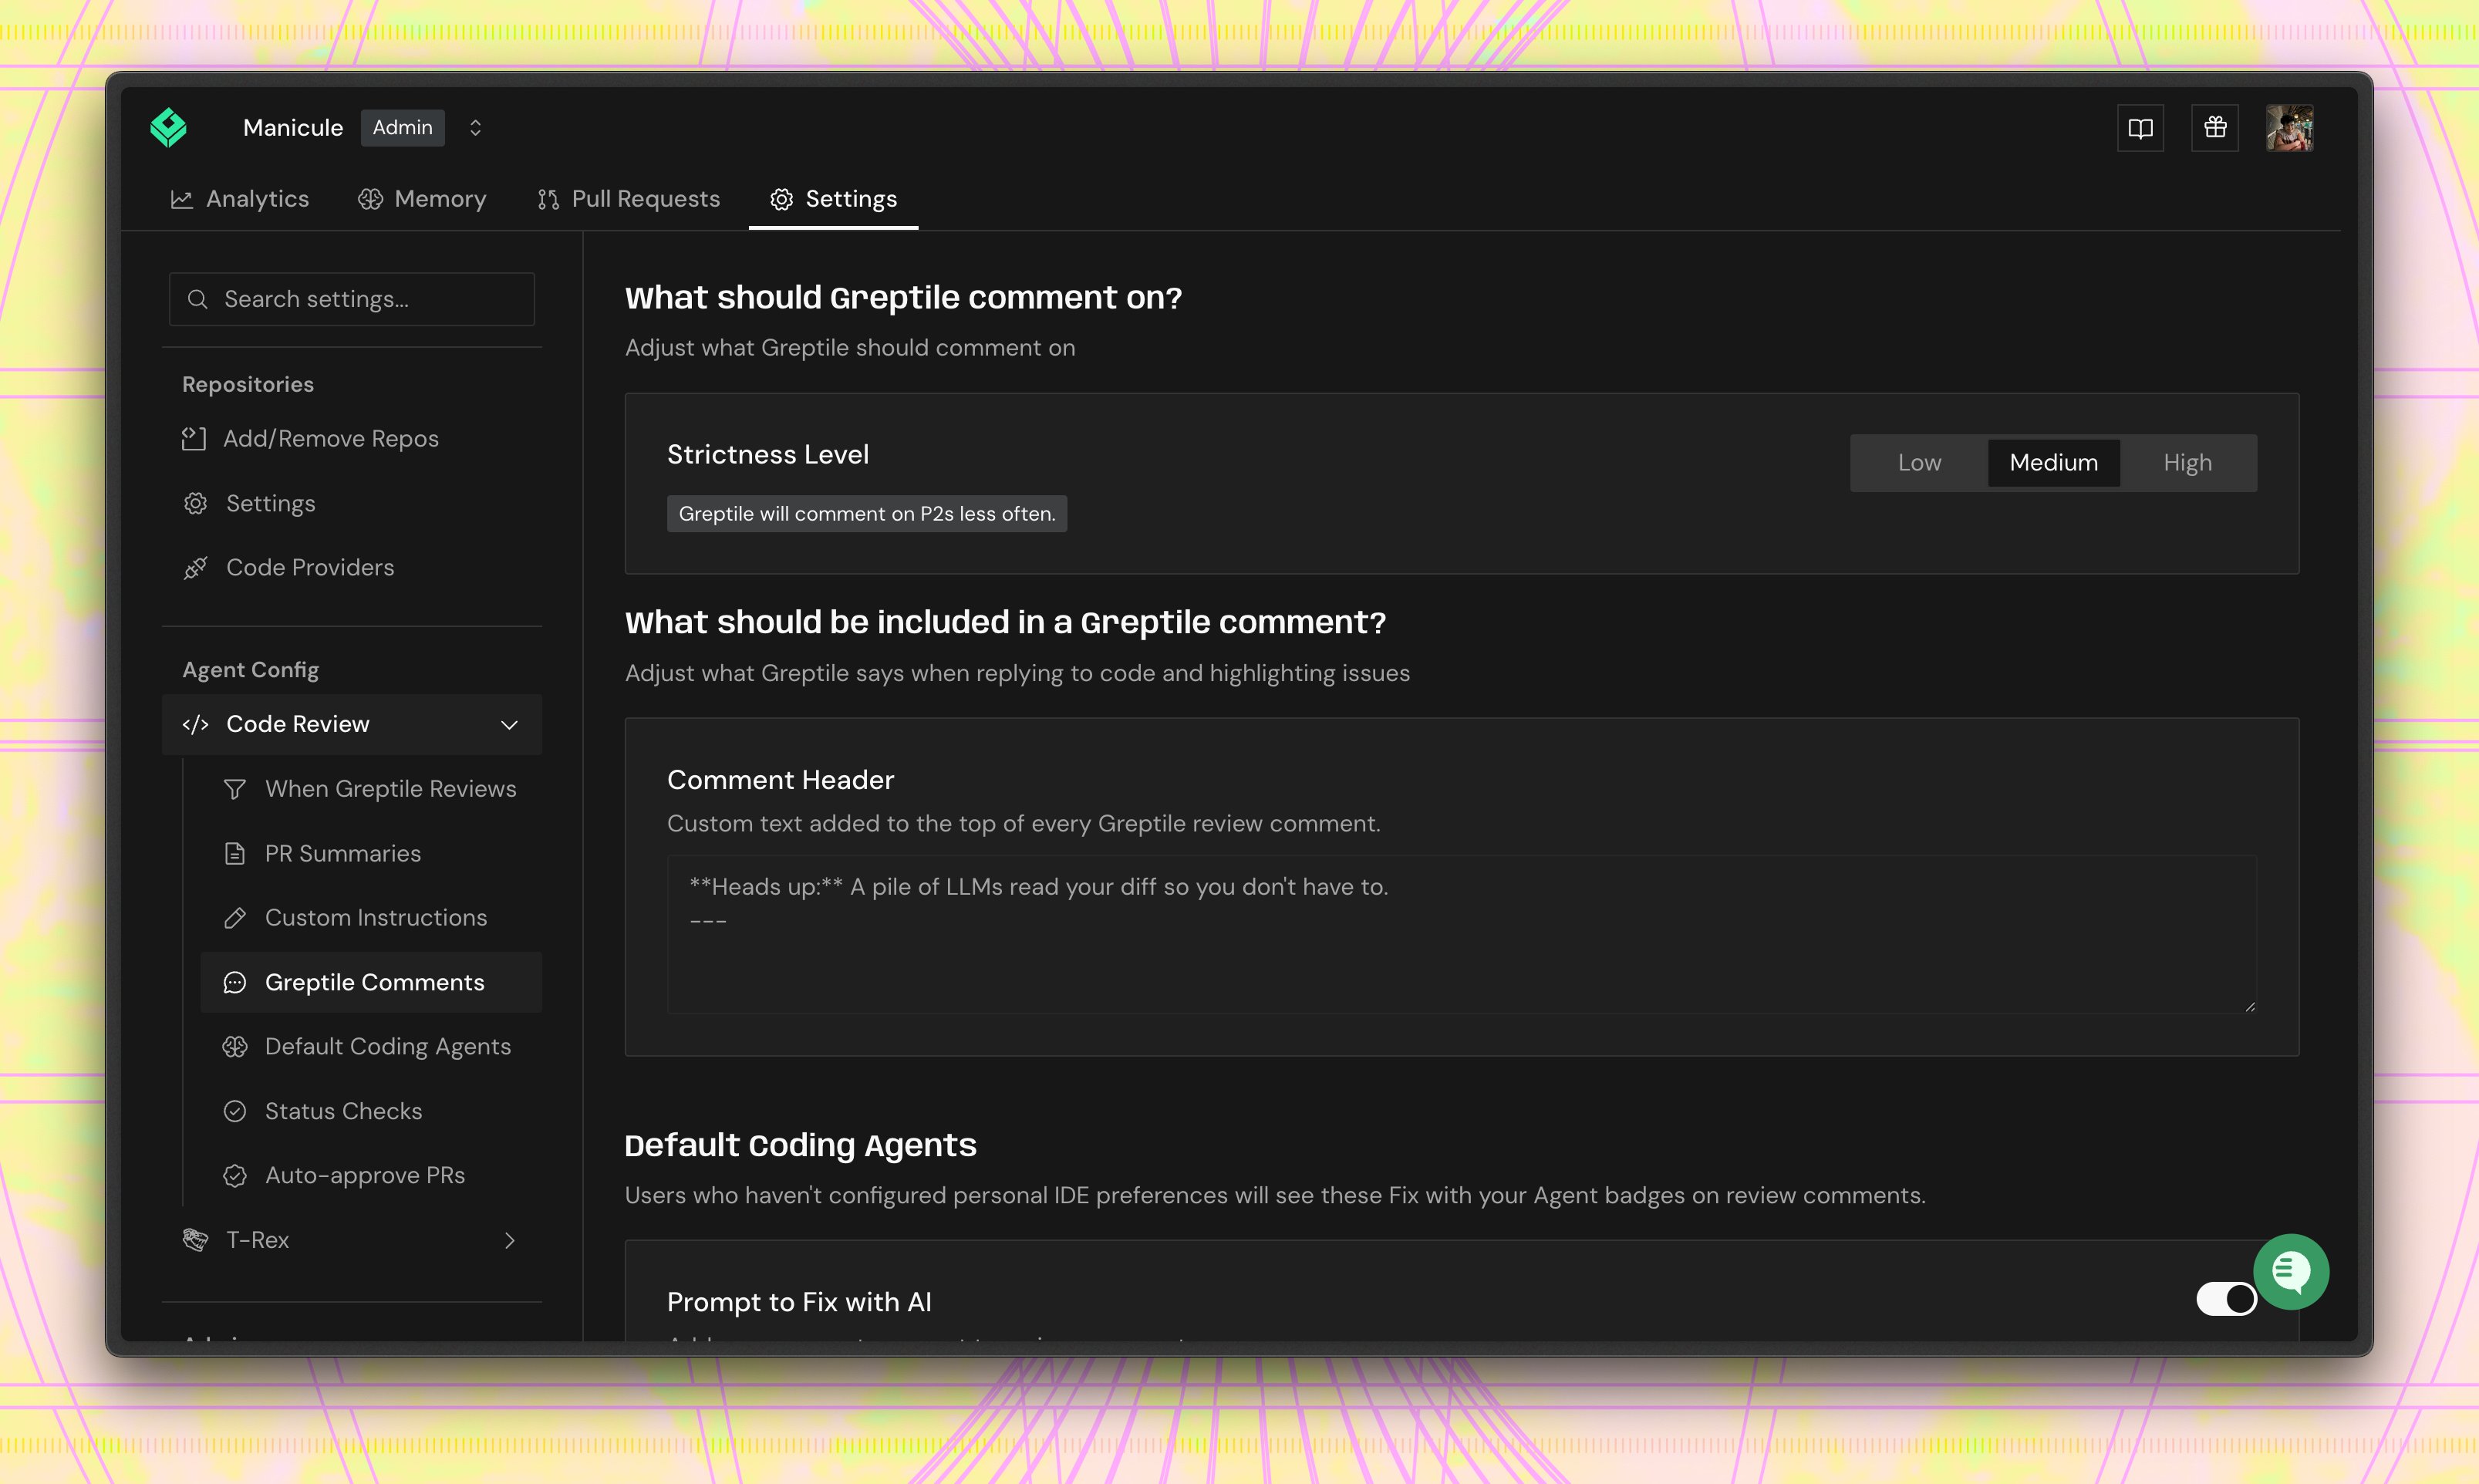Viewport: 2479px width, 1484px height.
Task: Open the user profile avatar
Action: [x=2289, y=128]
